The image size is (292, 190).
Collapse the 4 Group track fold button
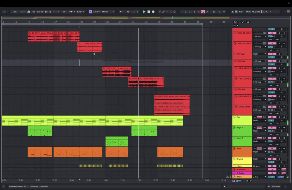(x=234, y=54)
